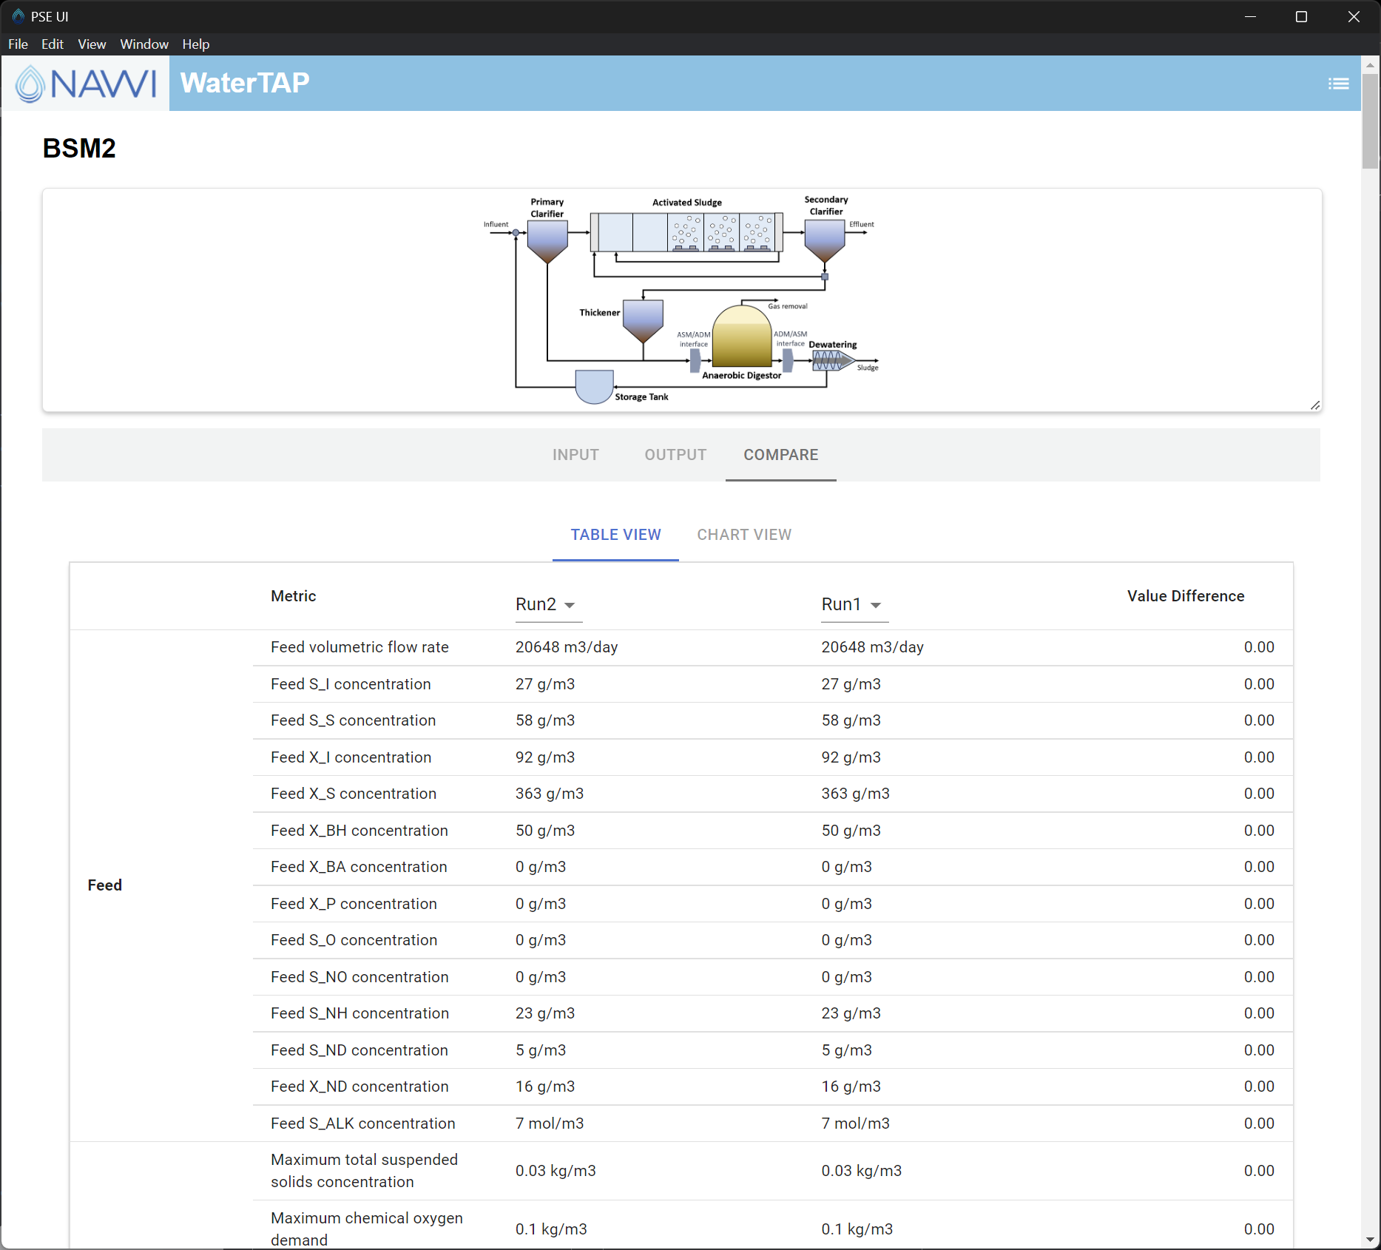
Task: Click the NAWI logo
Action: 86,84
